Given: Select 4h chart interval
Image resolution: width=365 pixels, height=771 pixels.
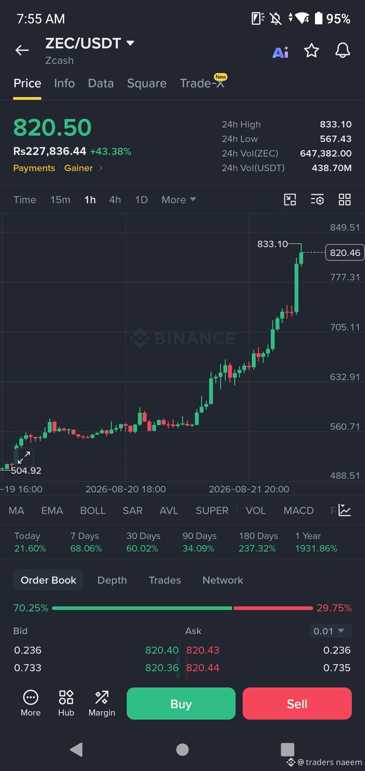Looking at the screenshot, I should click(x=115, y=200).
